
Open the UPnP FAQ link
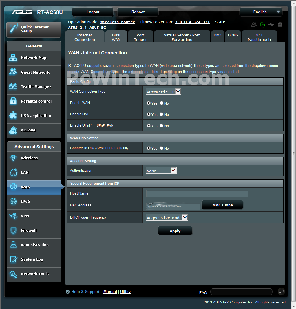(105, 125)
